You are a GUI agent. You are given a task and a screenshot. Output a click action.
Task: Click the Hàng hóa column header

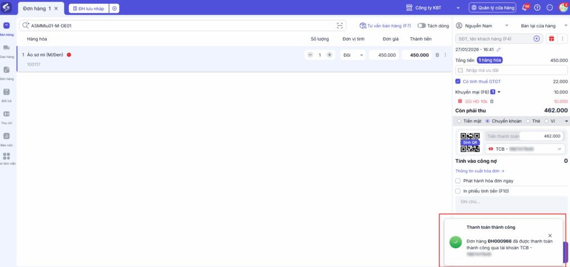coord(37,39)
